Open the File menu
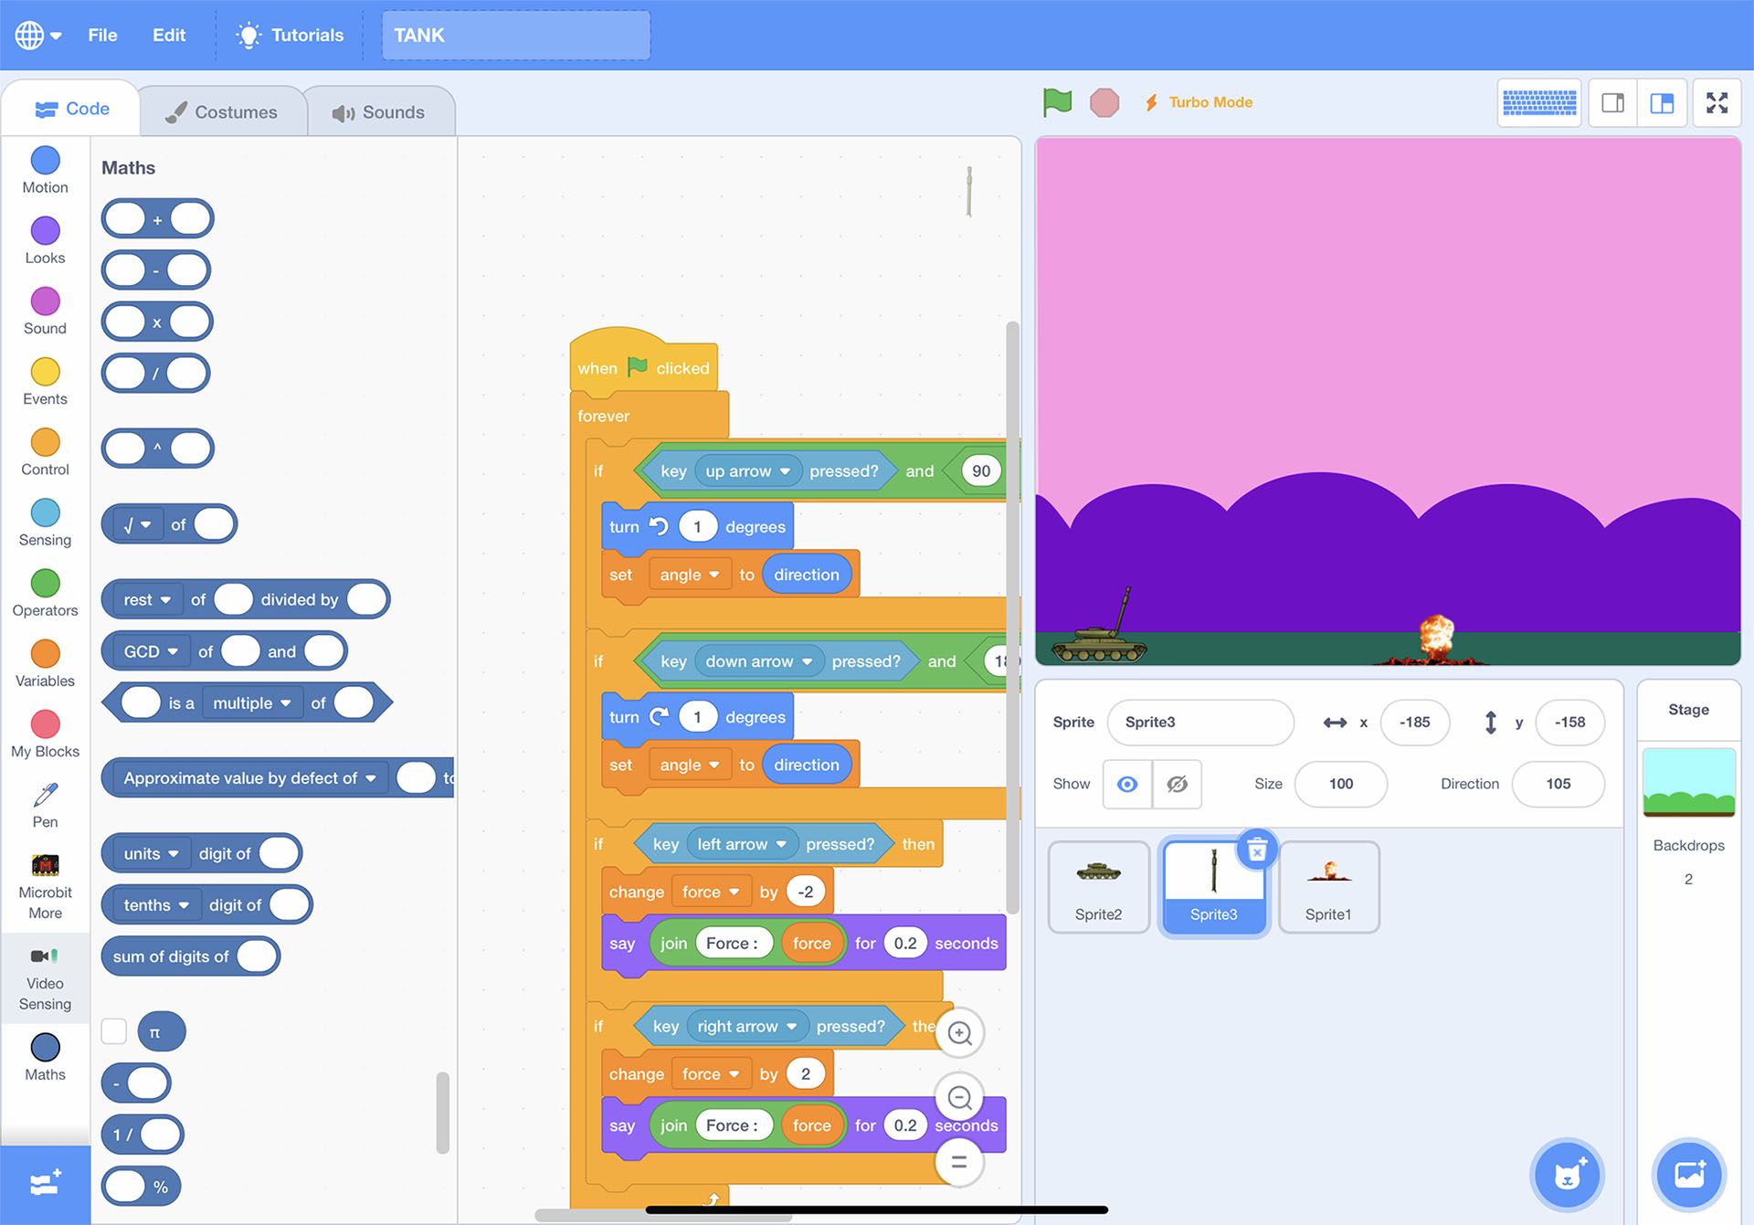Image resolution: width=1754 pixels, height=1225 pixels. coord(102,35)
